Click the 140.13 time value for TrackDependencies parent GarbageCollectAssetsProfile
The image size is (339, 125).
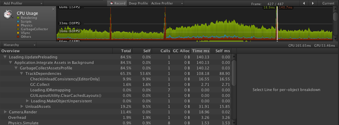(203, 68)
